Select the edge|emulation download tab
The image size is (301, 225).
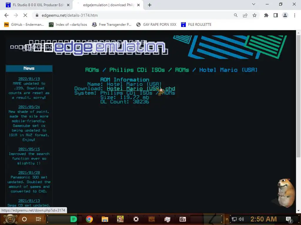(x=108, y=5)
